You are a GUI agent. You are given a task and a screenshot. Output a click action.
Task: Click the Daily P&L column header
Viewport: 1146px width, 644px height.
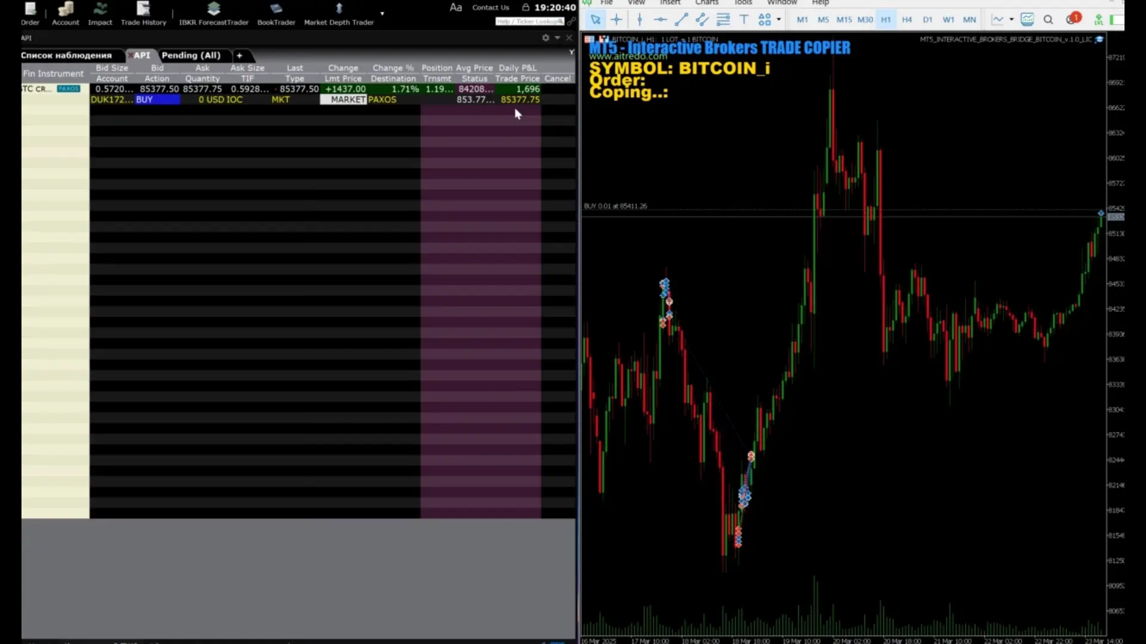pyautogui.click(x=517, y=68)
